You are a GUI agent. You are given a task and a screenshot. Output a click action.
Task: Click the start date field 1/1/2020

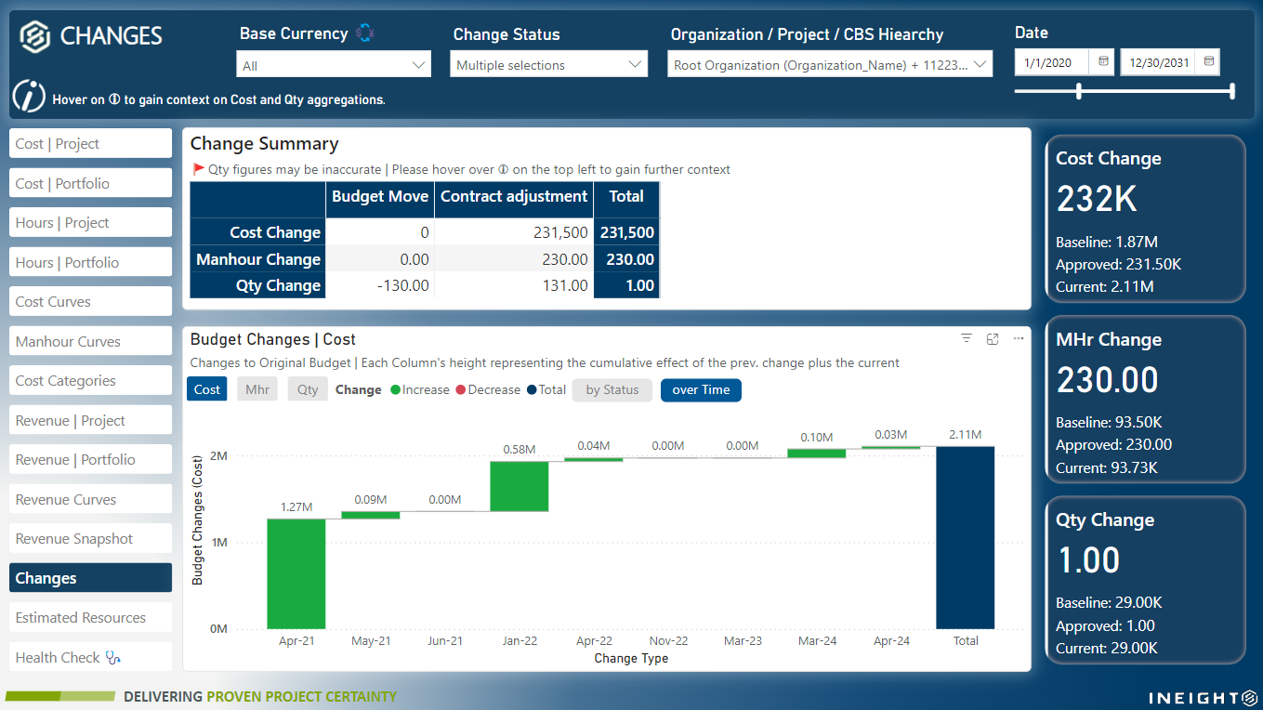point(1050,62)
